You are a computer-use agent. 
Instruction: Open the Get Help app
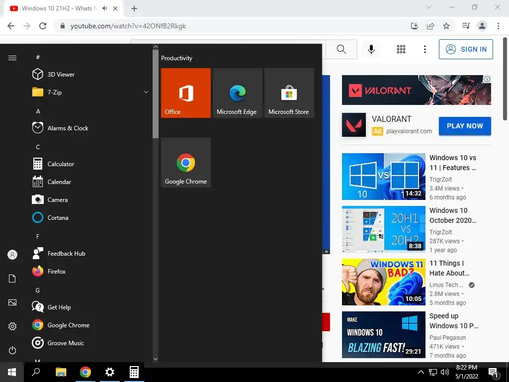click(90, 307)
